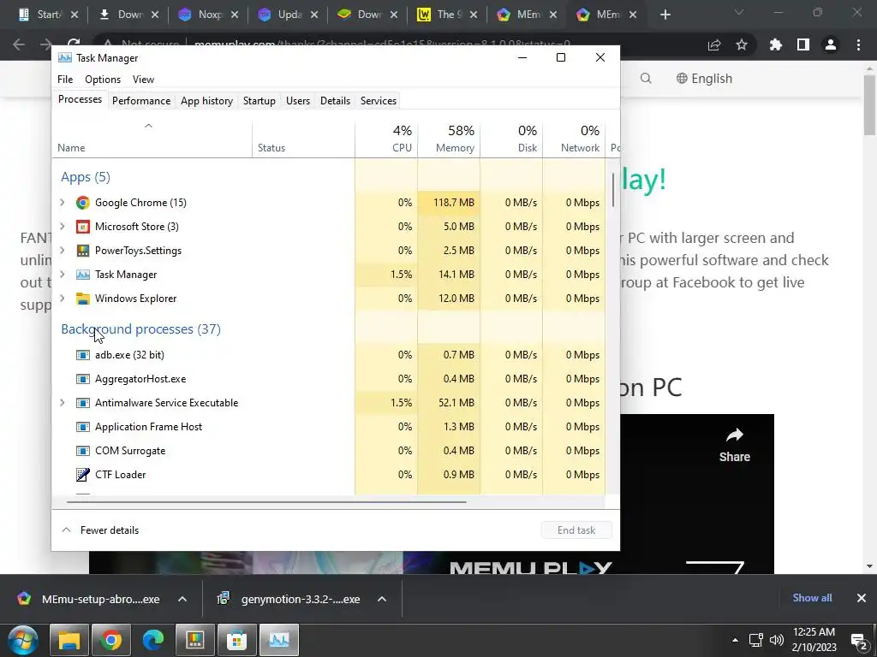This screenshot has height=657, width=877.
Task: Click the Task Manager process row icon
Action: [x=83, y=275]
